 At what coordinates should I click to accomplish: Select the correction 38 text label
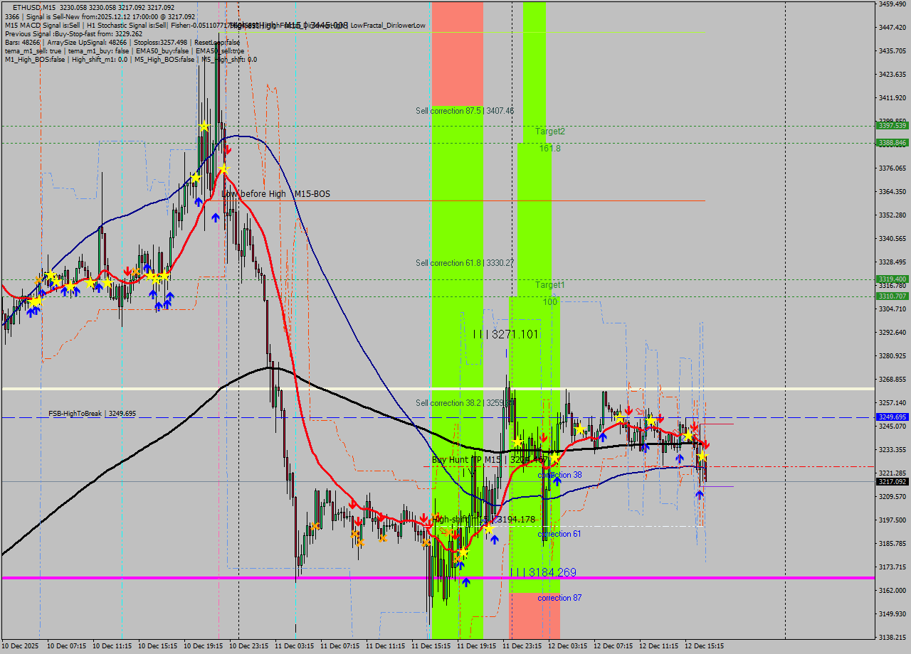pyautogui.click(x=561, y=474)
